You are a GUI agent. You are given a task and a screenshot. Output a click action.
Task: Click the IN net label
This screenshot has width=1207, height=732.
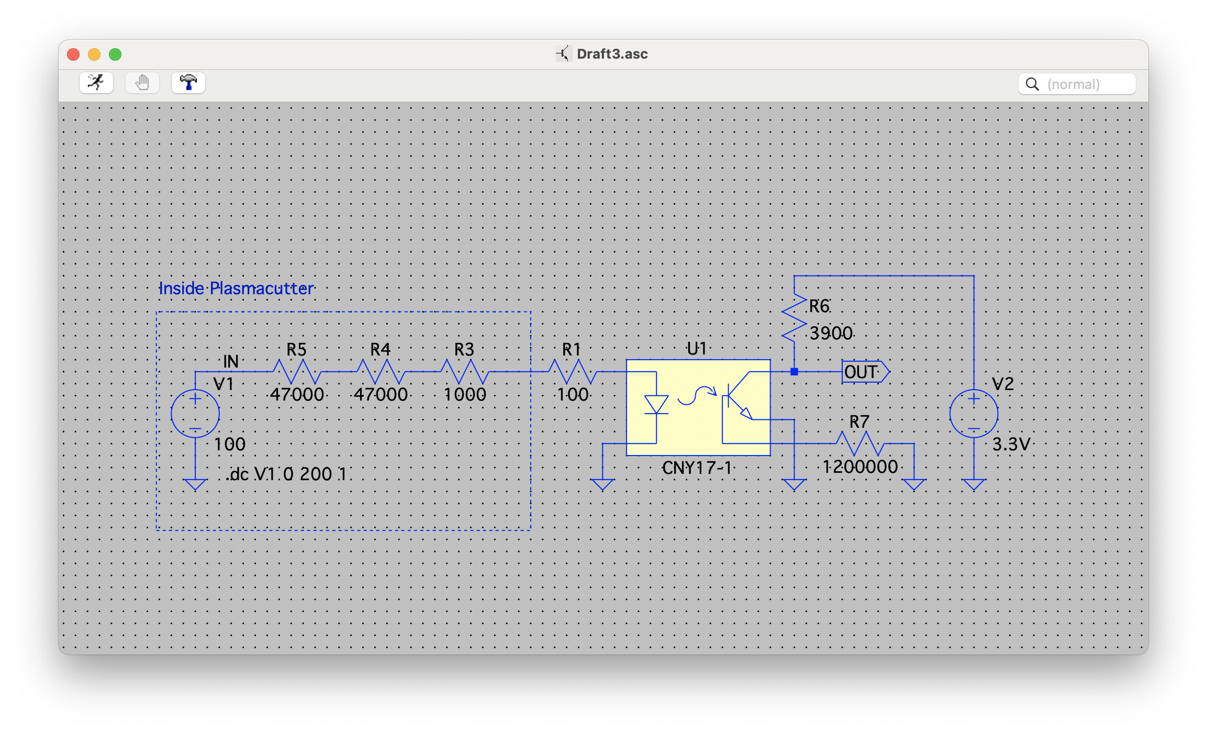point(230,361)
